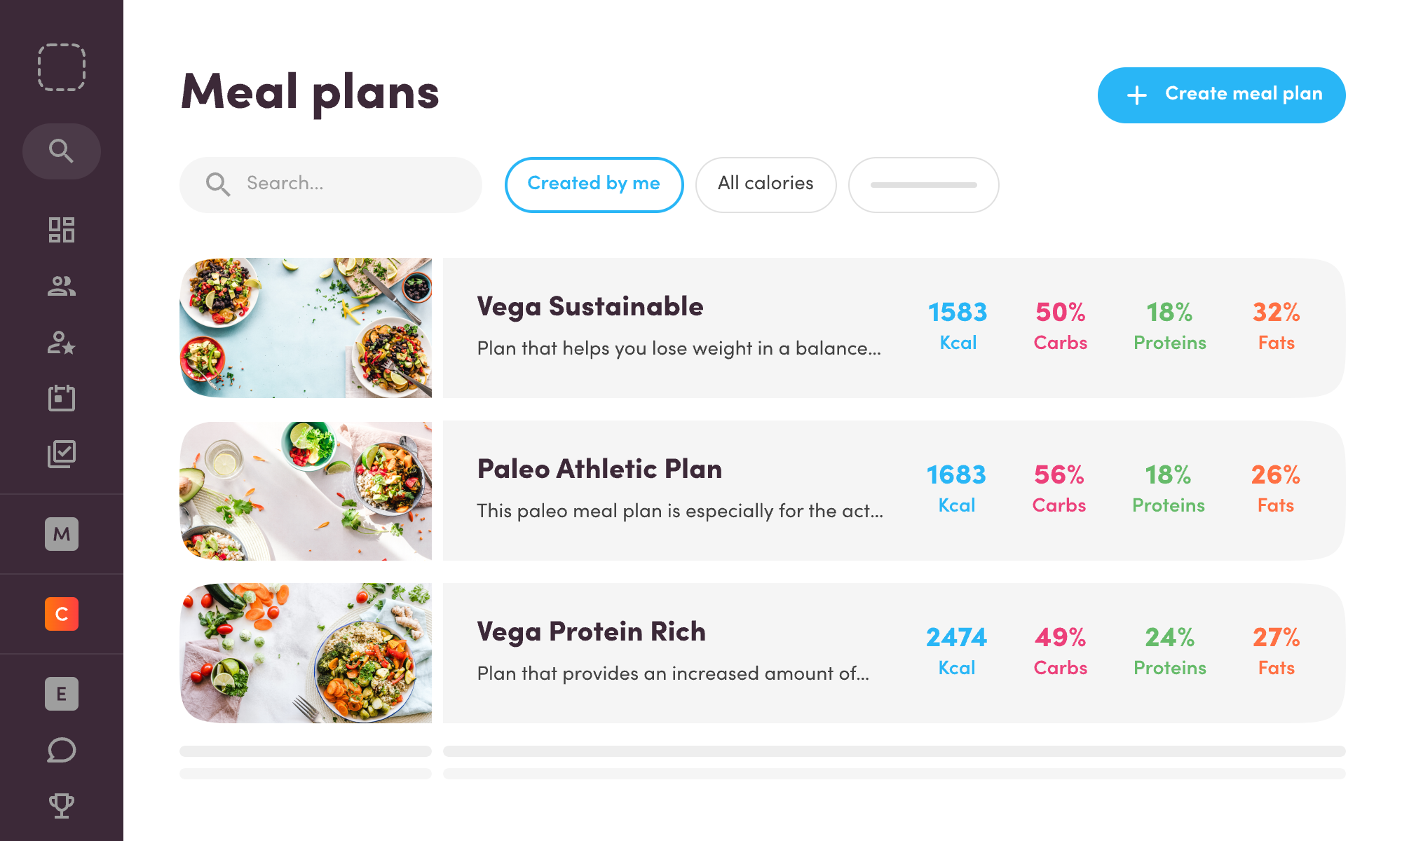Select the starred client icon
Image resolution: width=1402 pixels, height=841 pixels.
pos(62,343)
